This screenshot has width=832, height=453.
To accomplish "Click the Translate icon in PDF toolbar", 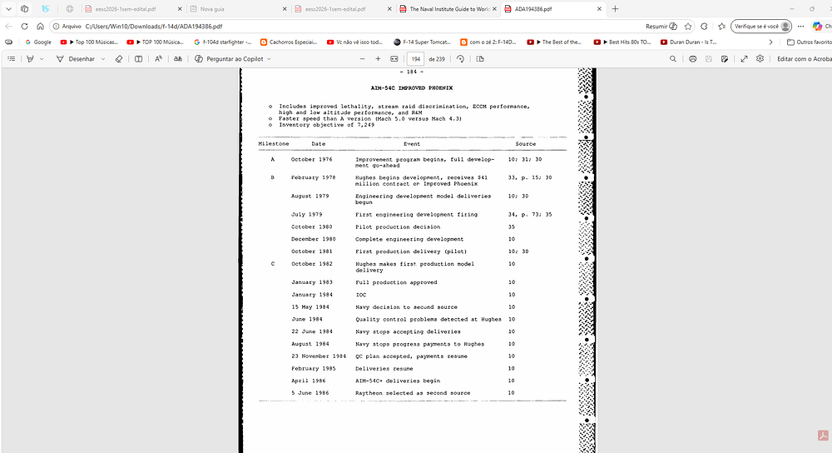I will (177, 59).
